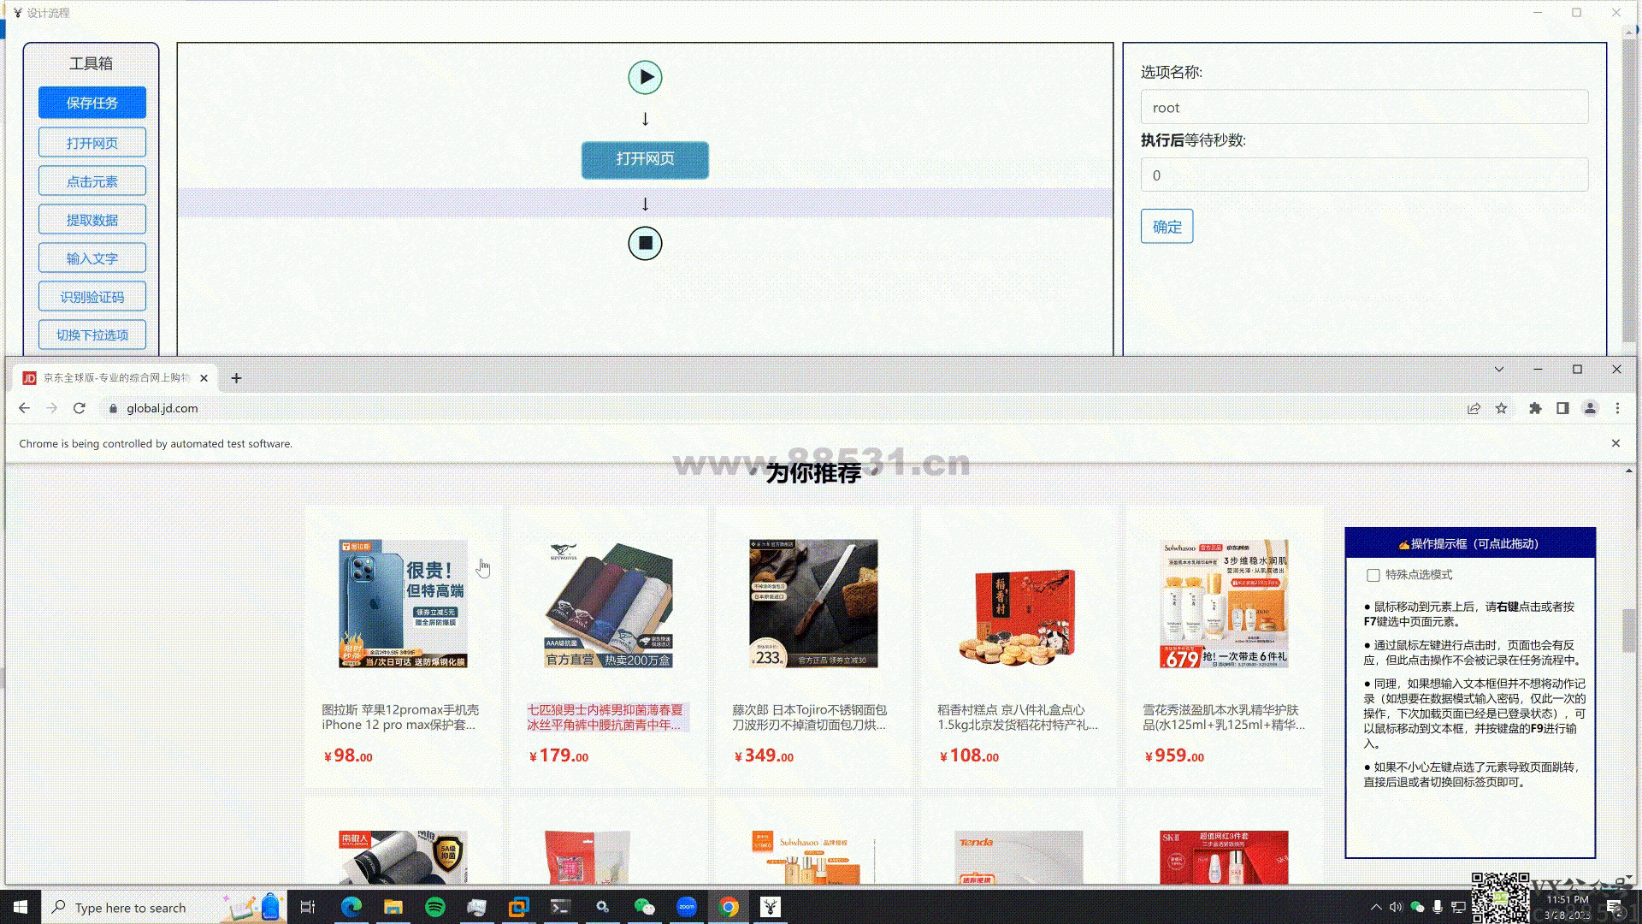Open File Explorer from the taskbar

(393, 907)
